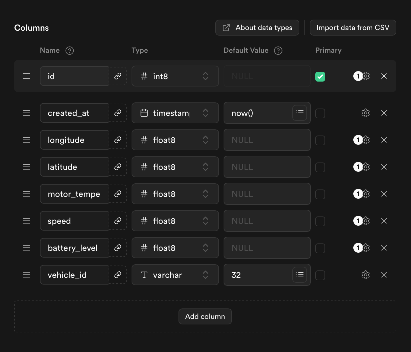
Task: Click link icon beside the id name field
Action: point(118,76)
